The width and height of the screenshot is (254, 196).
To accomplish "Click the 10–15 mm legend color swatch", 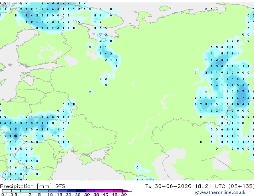I will click(x=53, y=191).
